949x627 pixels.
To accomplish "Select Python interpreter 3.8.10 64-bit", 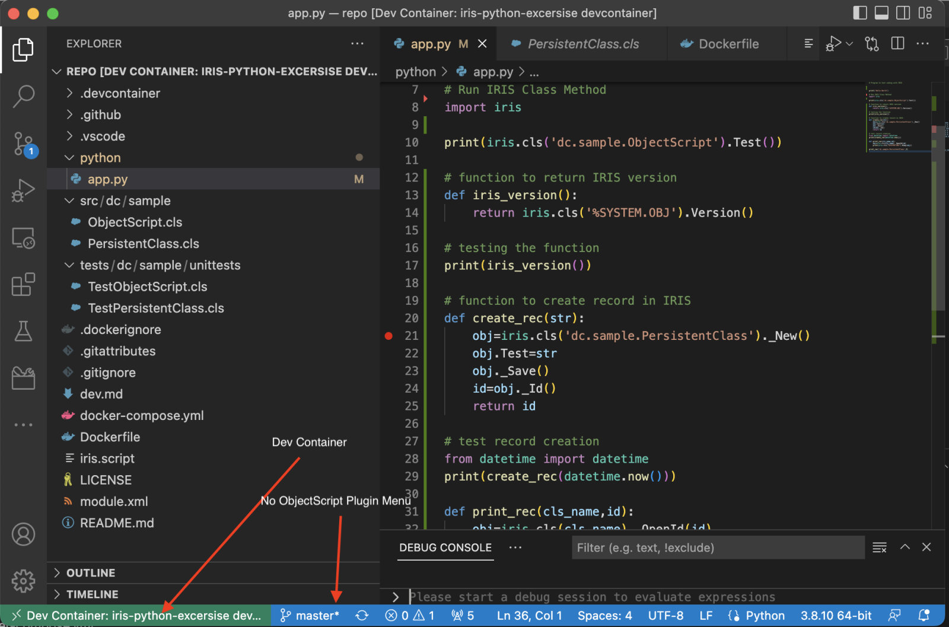I will click(x=836, y=616).
